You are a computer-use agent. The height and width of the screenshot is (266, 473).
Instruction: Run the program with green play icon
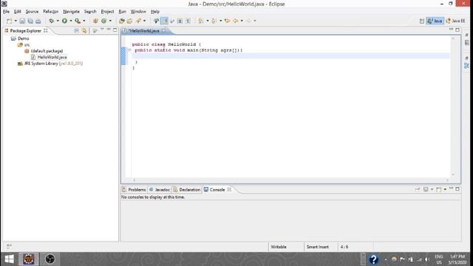pyautogui.click(x=64, y=21)
